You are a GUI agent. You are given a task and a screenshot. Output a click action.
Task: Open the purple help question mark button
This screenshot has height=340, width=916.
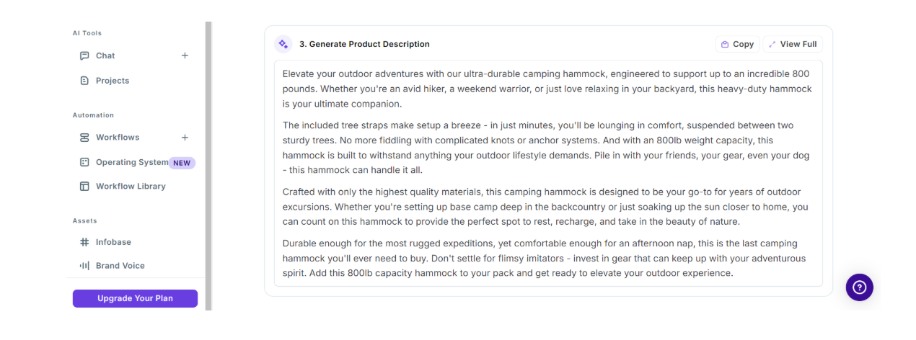coord(859,287)
